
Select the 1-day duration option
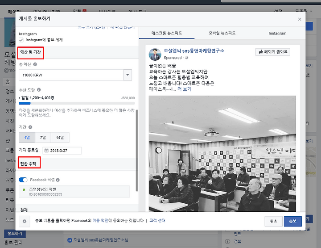click(x=27, y=138)
